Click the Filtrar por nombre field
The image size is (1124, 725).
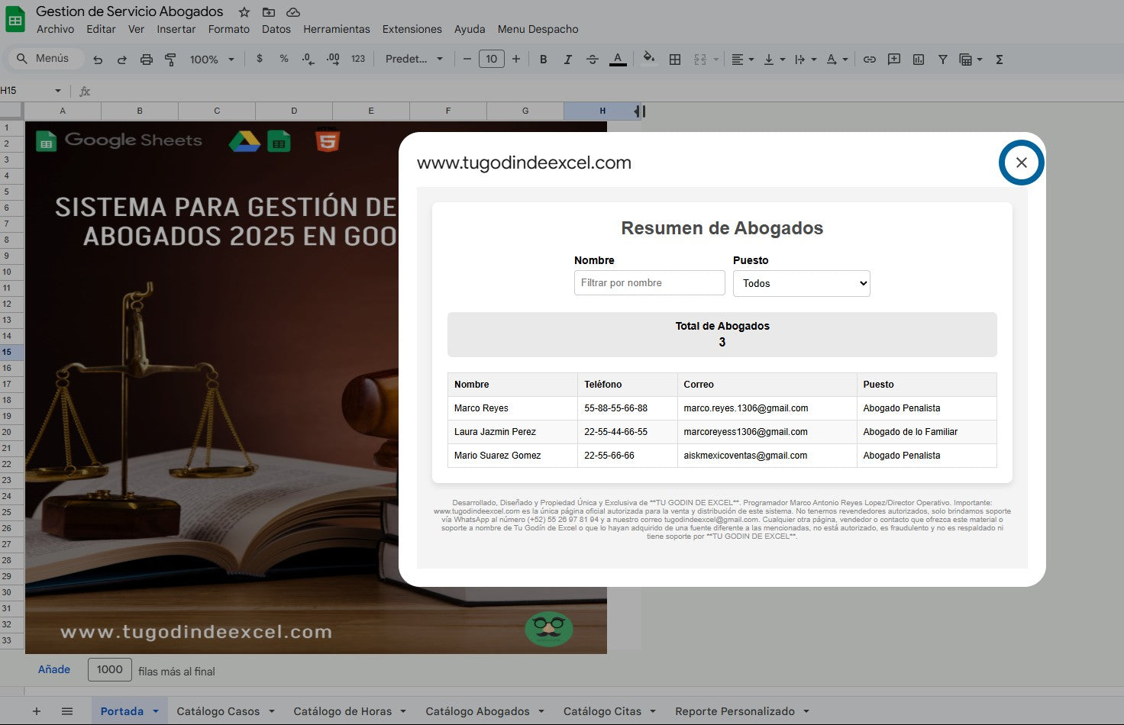click(650, 282)
